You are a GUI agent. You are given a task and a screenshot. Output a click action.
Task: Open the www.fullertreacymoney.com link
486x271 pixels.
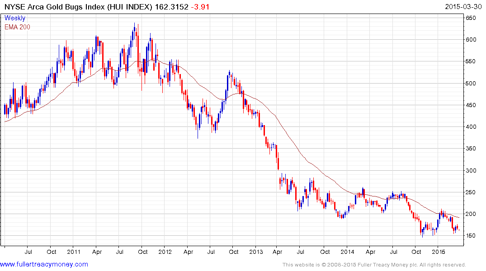(x=44, y=265)
